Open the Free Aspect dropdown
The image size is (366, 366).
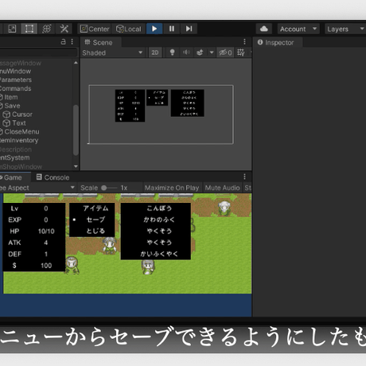37,188
